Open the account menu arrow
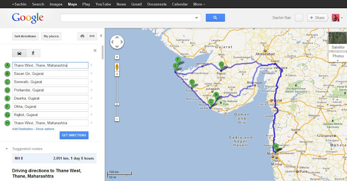Image resolution: width=347 pixels, height=181 pixels. point(342,18)
